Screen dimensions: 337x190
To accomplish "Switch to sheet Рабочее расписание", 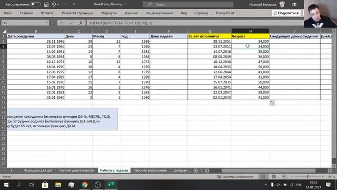I will tap(150, 170).
